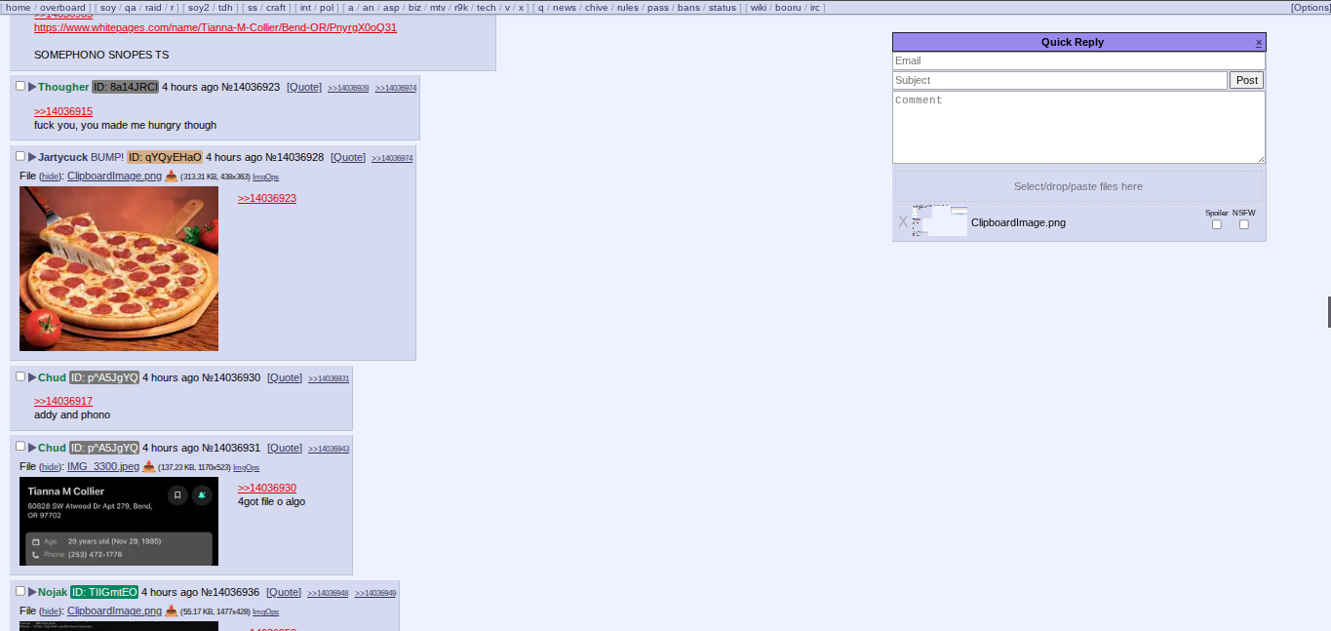Toggle checkbox of Nojak's post №14036936
The image size is (1331, 631).
point(20,591)
